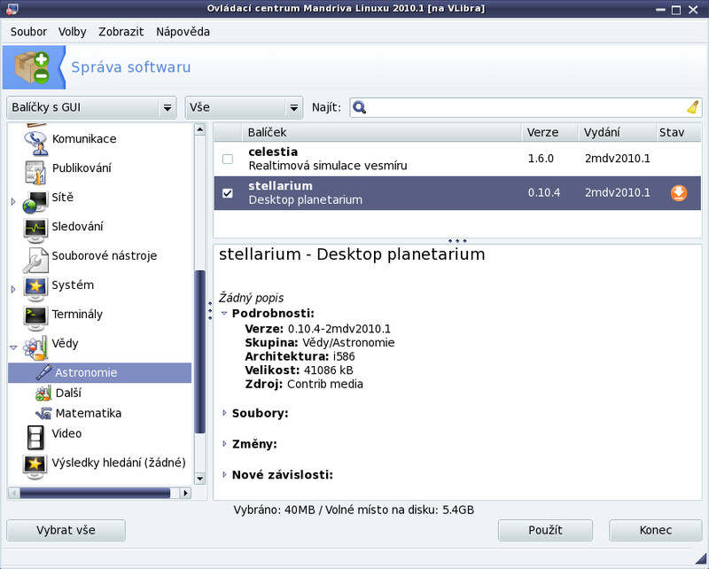Click the search magnifier icon

(x=360, y=107)
